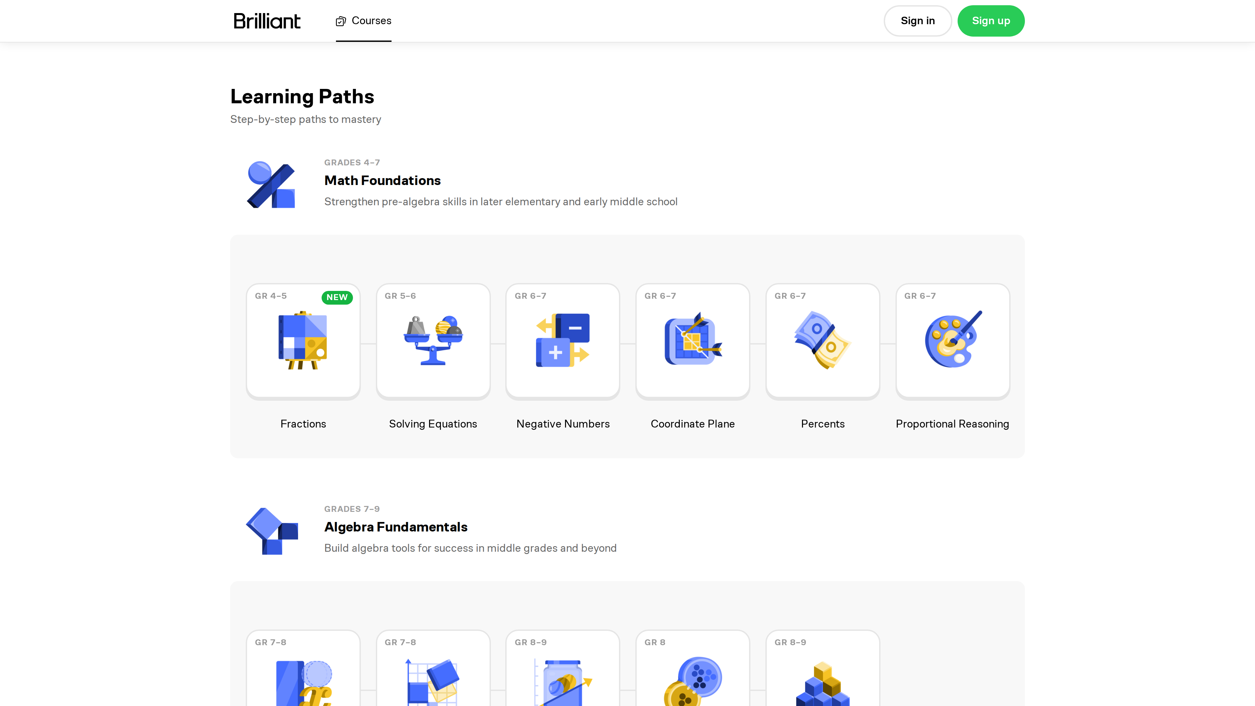Open the Math Foundations heading
This screenshot has width=1255, height=706.
coord(382,180)
